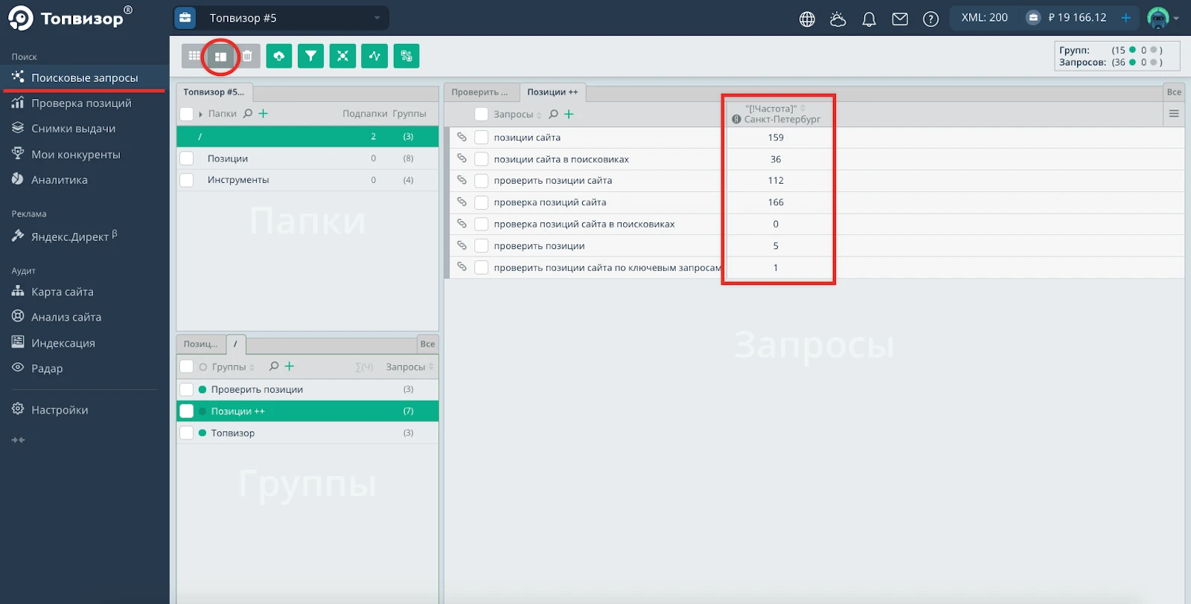Check the 'Позиции' folder checkbox
The width and height of the screenshot is (1191, 604).
click(x=187, y=158)
